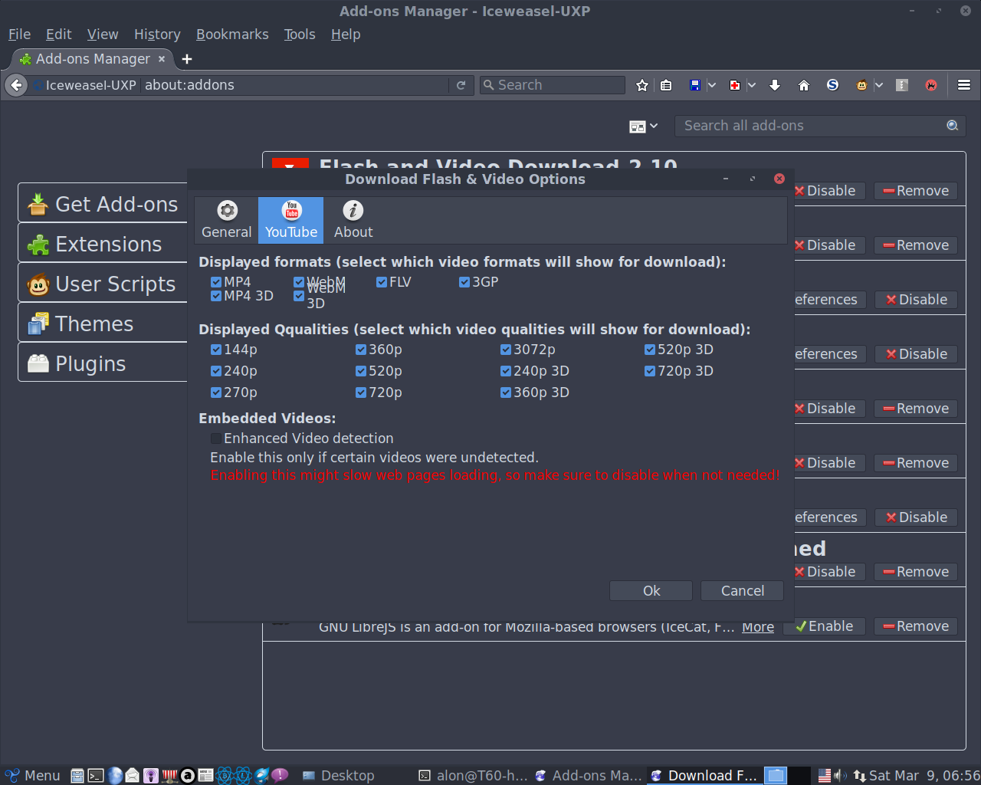Screen dimensions: 981x785
Task: Open the hamburger menu icon
Action: click(964, 85)
